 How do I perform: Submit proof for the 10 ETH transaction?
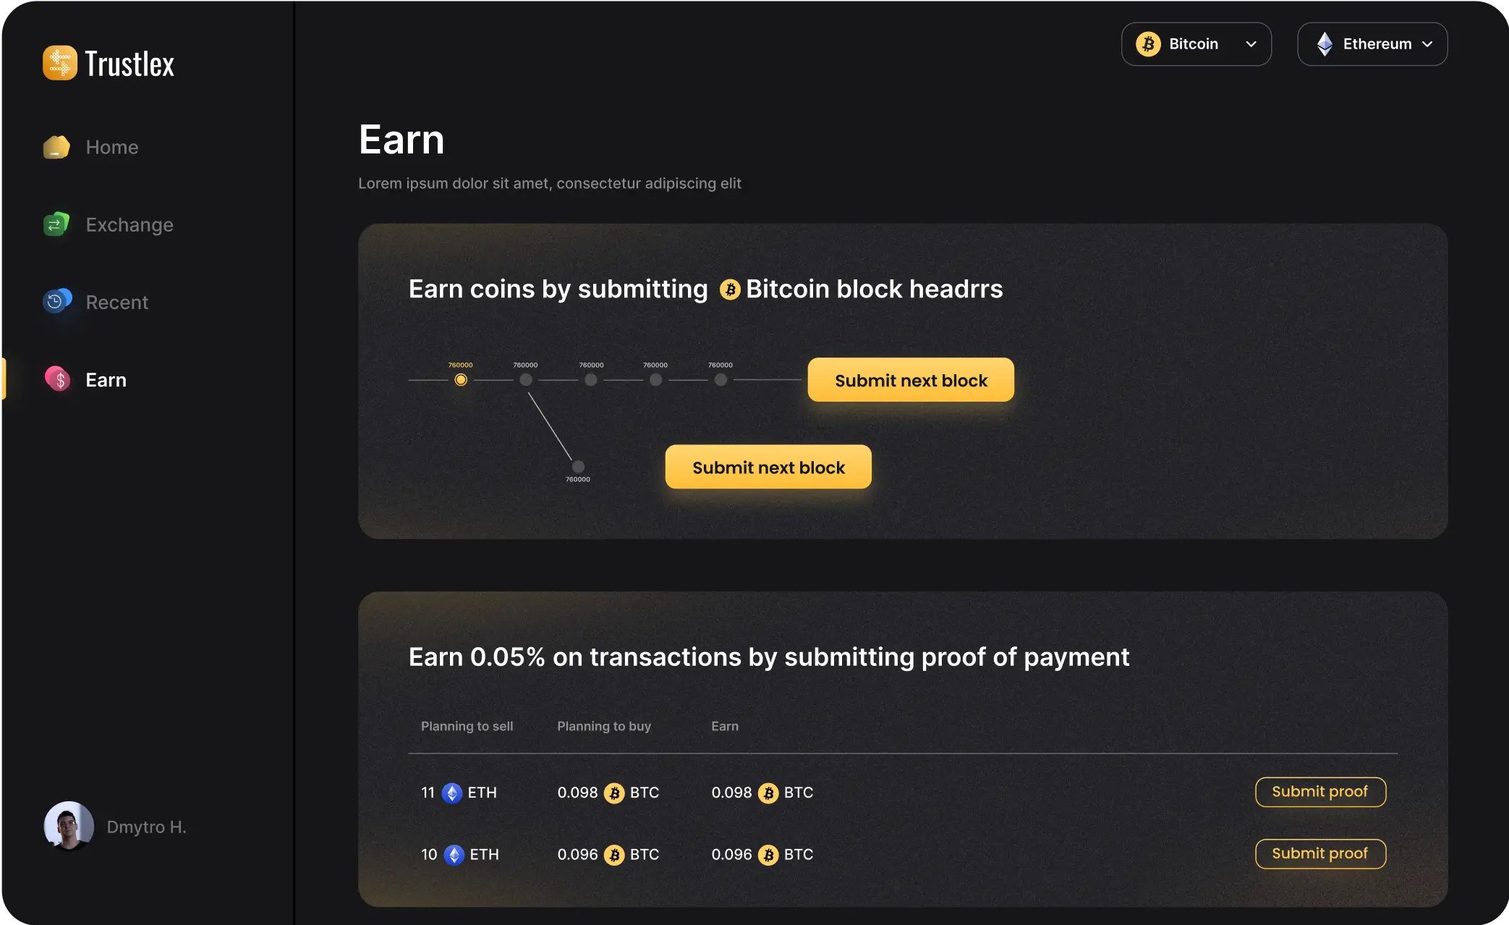[1319, 854]
